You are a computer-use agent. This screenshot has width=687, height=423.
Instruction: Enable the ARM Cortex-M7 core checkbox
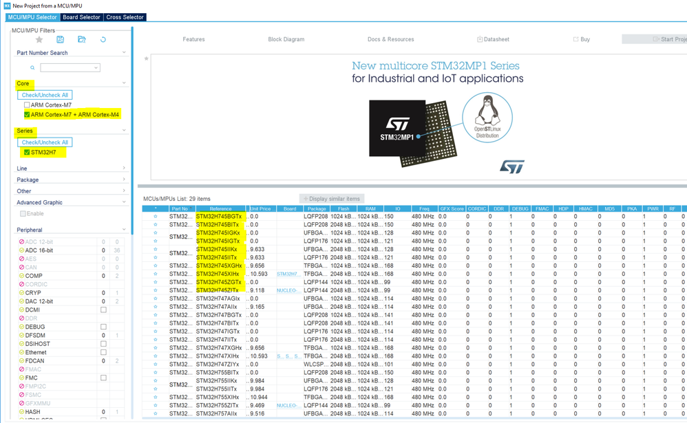[27, 105]
